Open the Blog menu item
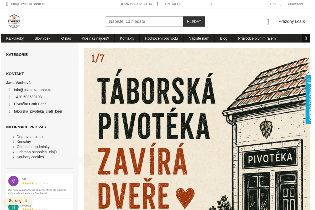 pos(224,38)
